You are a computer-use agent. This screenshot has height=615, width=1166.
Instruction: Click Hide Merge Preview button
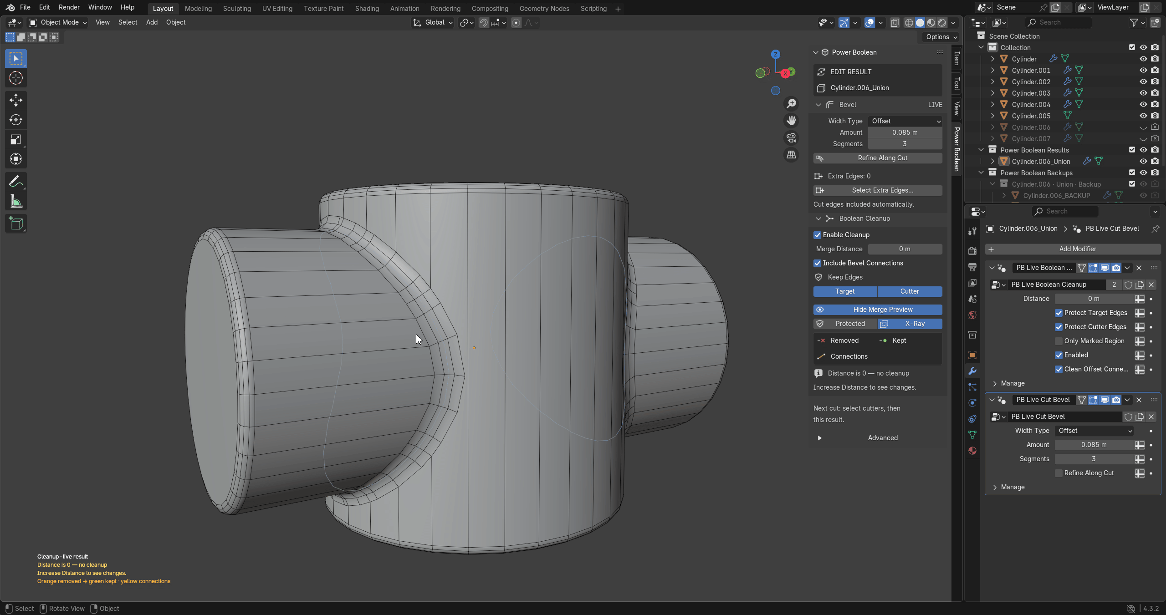878,310
